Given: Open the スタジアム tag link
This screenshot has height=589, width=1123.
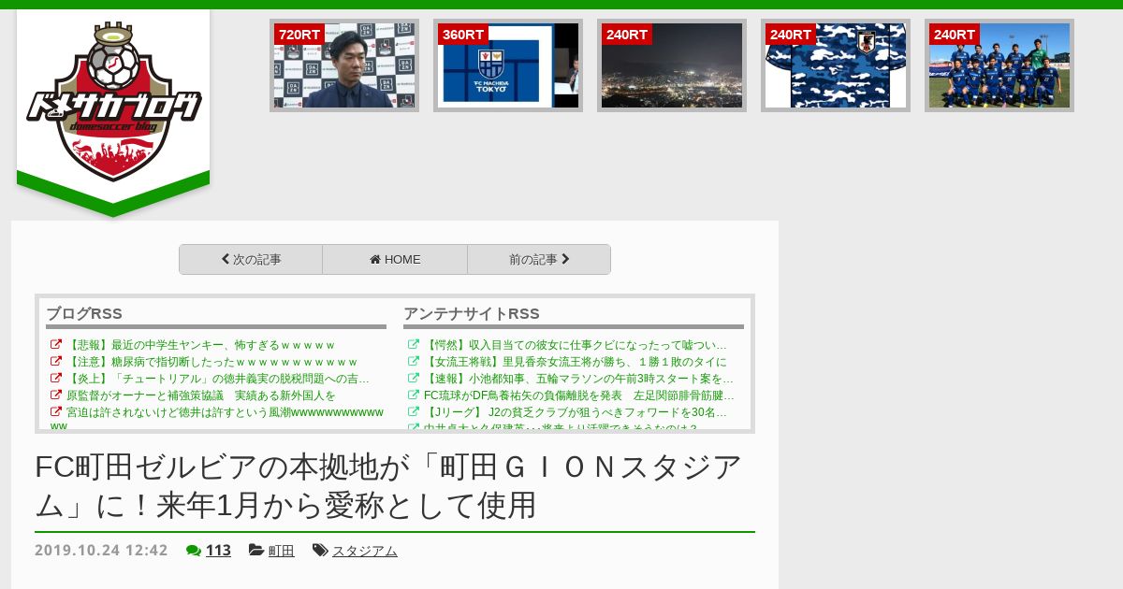Looking at the screenshot, I should point(365,551).
